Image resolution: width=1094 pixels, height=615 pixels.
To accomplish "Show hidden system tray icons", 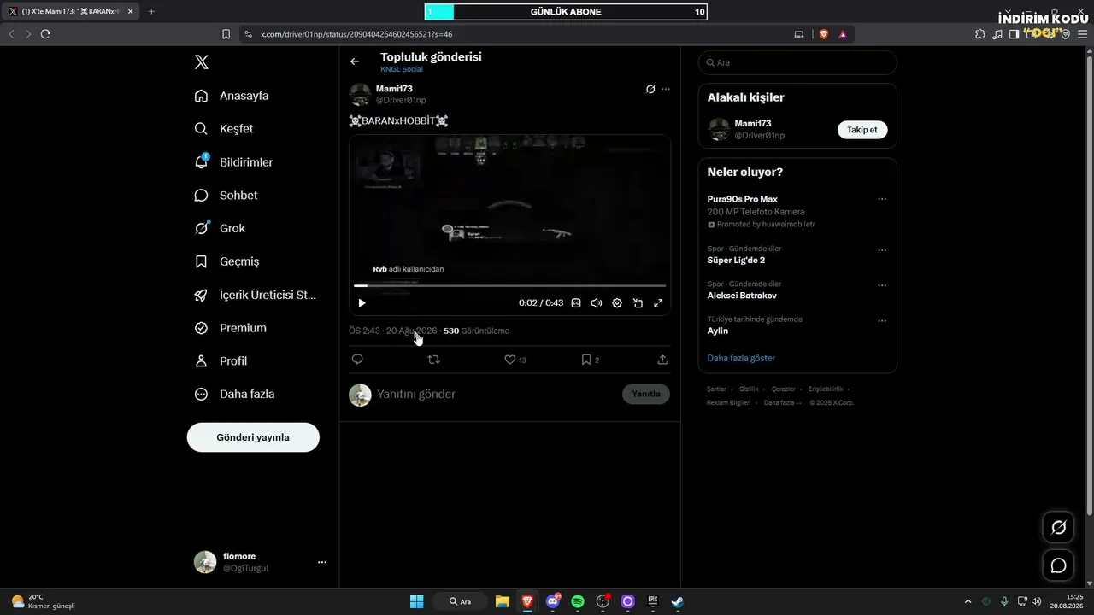I will (x=968, y=601).
